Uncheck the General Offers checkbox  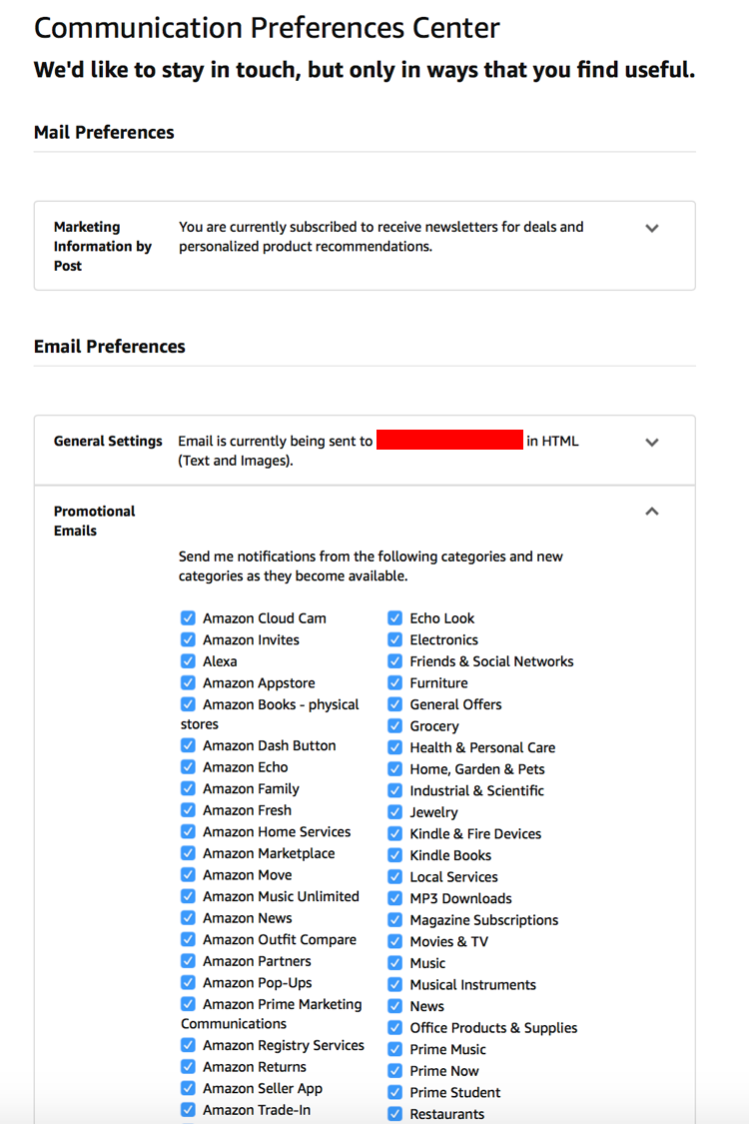394,704
